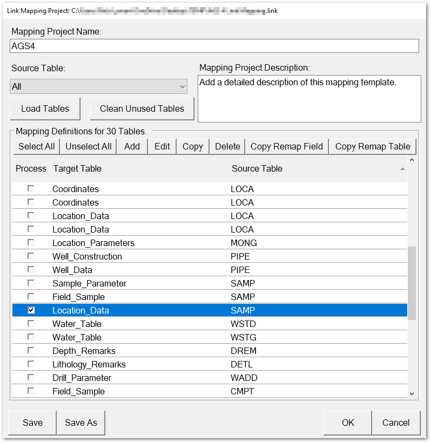
Task: Select the Sample_Parameter row
Action: [x=210, y=283]
